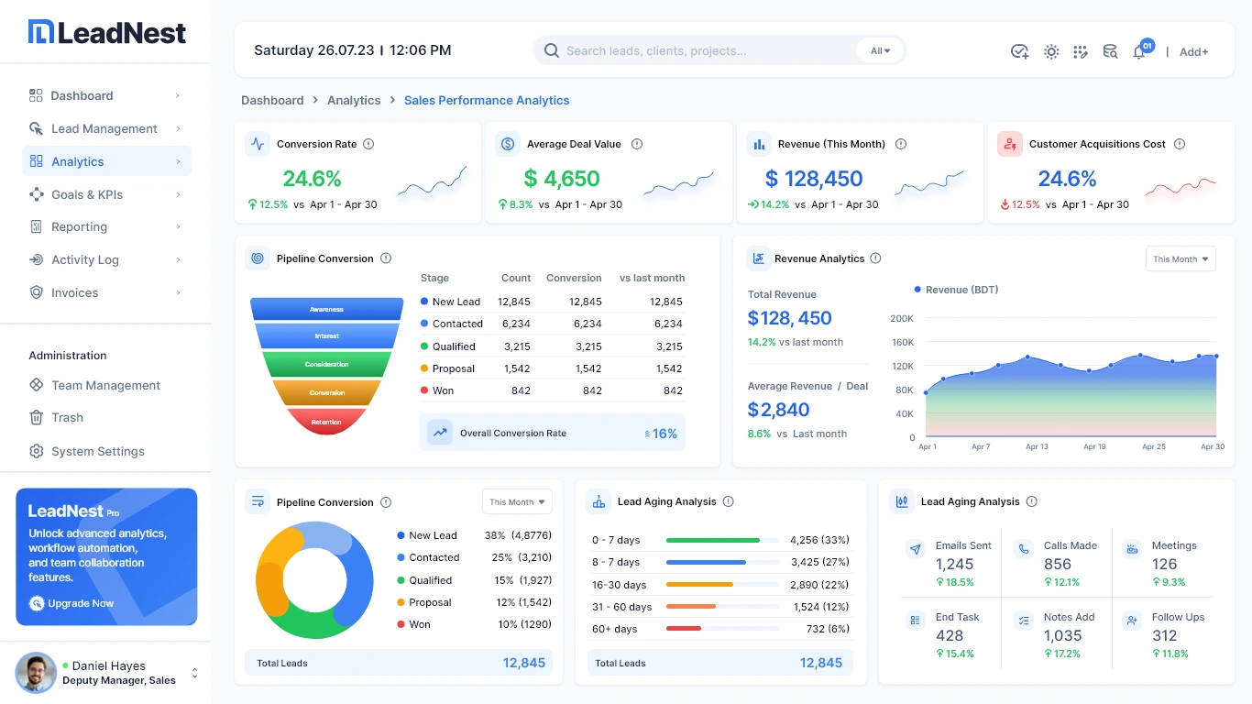Click the Upgrade Now button
The width and height of the screenshot is (1252, 704).
coord(72,603)
